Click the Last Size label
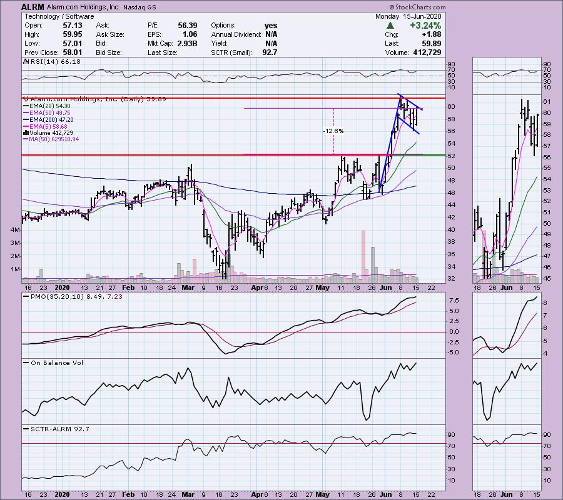 (x=163, y=52)
